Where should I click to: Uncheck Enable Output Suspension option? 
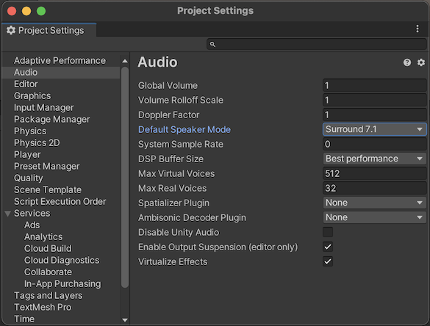(x=328, y=247)
